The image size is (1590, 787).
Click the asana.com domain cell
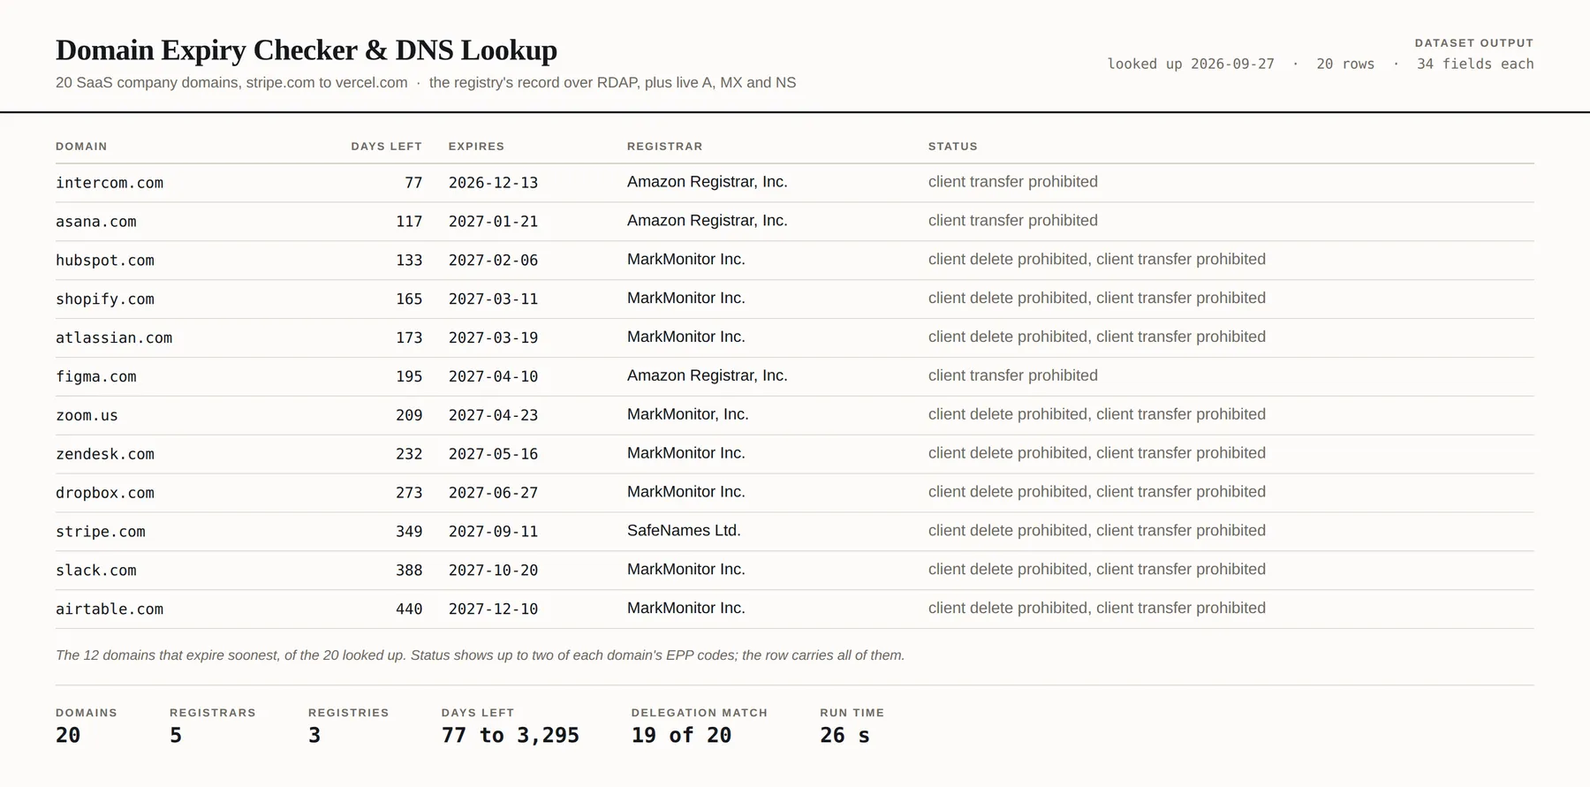(96, 222)
